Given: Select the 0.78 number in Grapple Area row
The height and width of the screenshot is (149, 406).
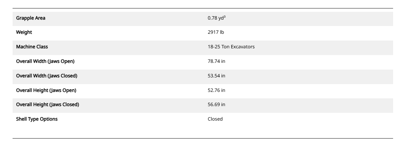Looking at the screenshot, I should click(212, 18).
